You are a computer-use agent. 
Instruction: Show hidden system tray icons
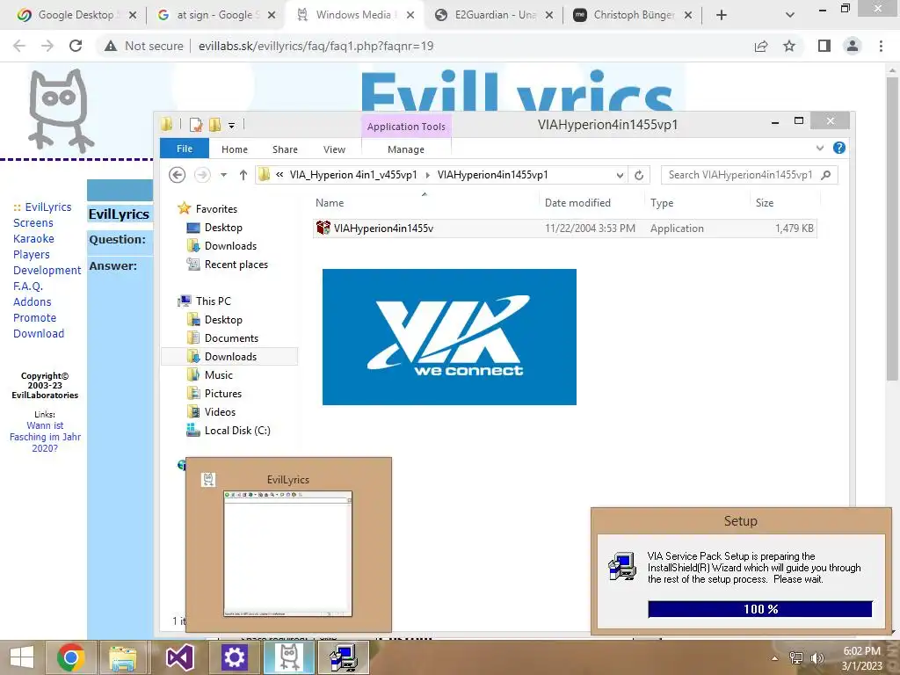click(x=775, y=658)
